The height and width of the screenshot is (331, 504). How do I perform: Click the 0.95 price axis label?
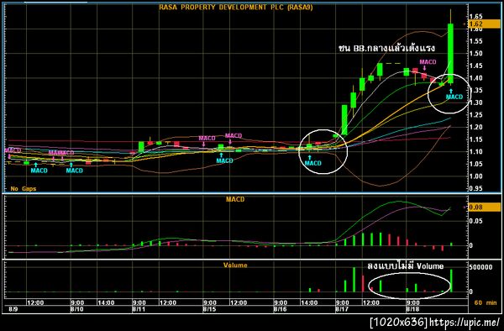coord(476,189)
